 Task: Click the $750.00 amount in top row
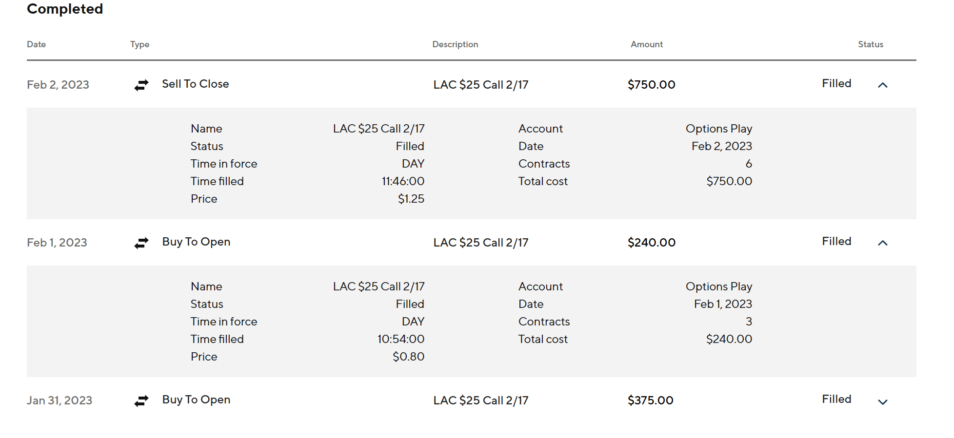tap(651, 85)
